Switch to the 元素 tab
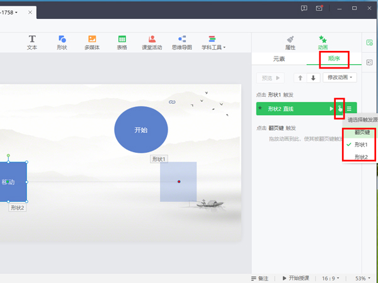Viewport: 378px width, 283px height. 279,58
